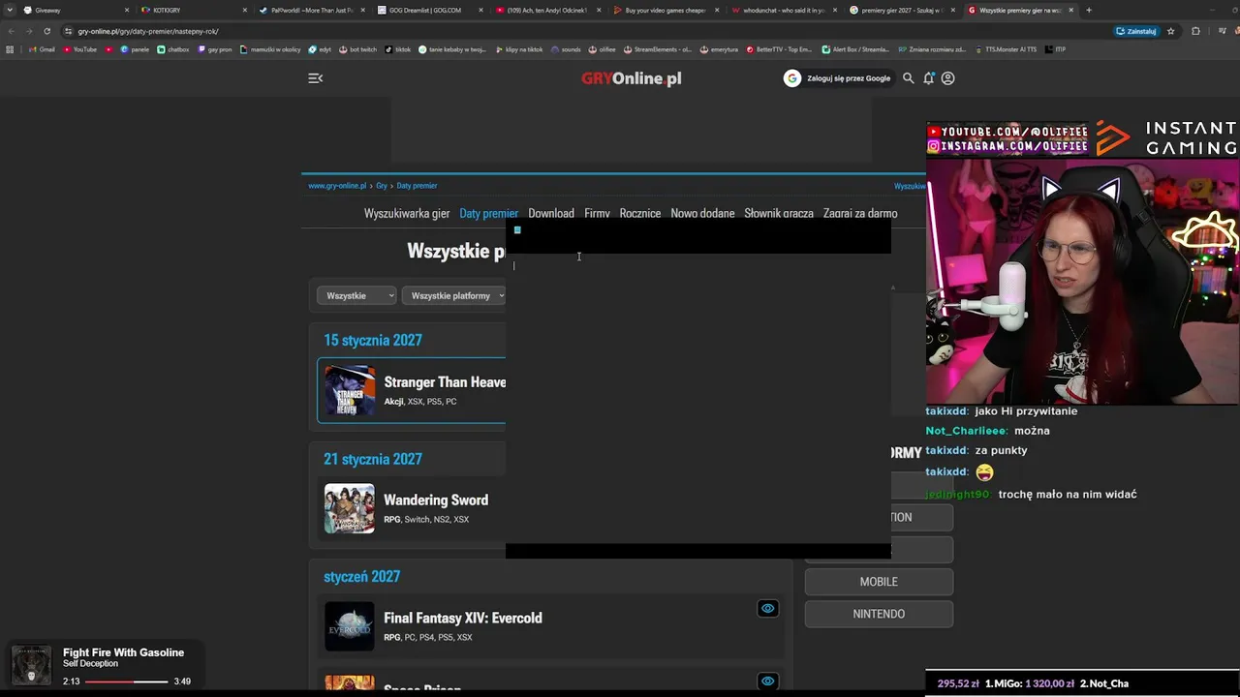Open the TTS.Monster AI TTS bookmark
This screenshot has height=697, width=1240.
point(1005,49)
